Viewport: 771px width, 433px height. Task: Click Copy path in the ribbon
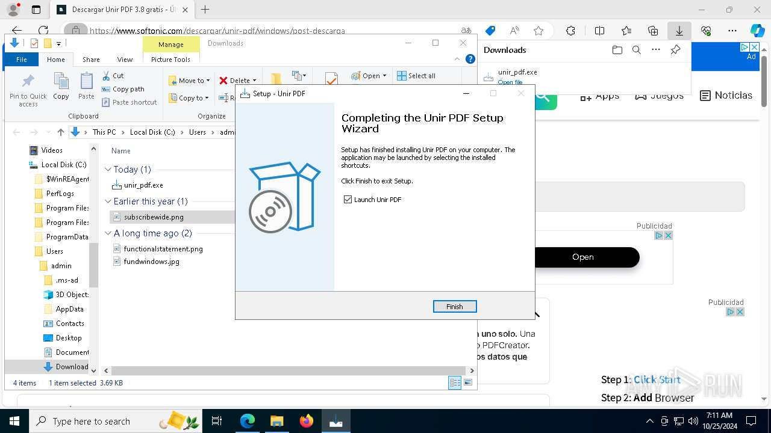coord(123,89)
